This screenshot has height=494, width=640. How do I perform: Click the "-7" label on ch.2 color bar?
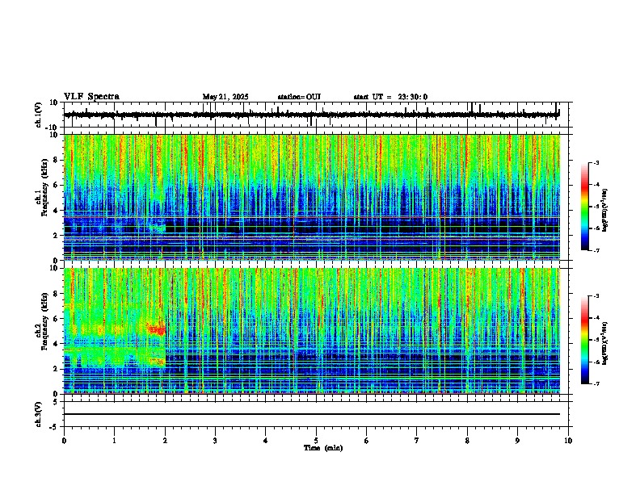click(596, 383)
